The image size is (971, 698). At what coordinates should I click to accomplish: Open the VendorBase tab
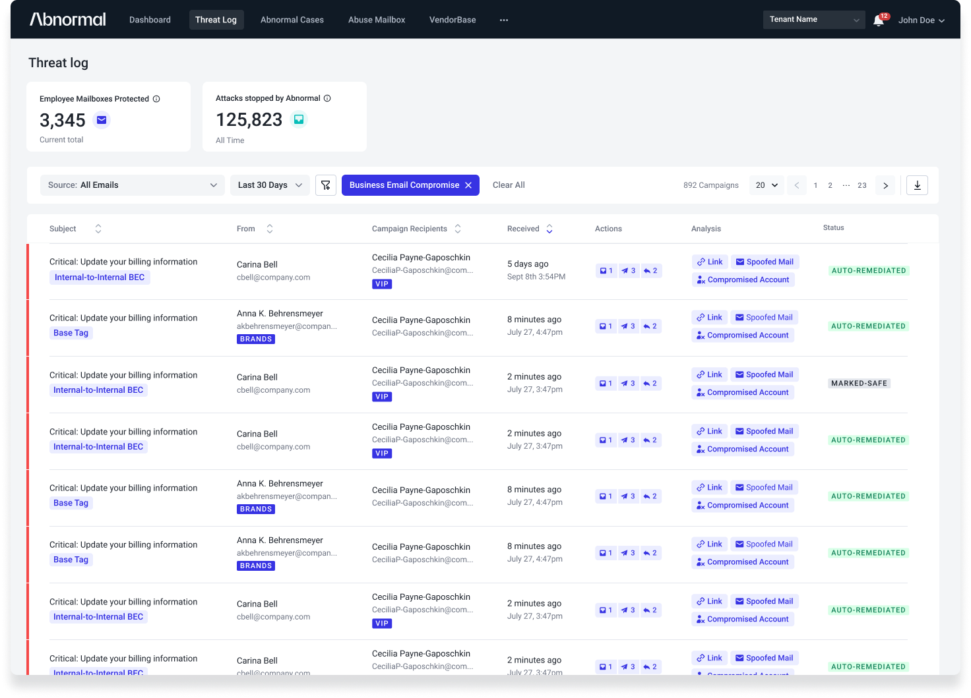coord(453,20)
